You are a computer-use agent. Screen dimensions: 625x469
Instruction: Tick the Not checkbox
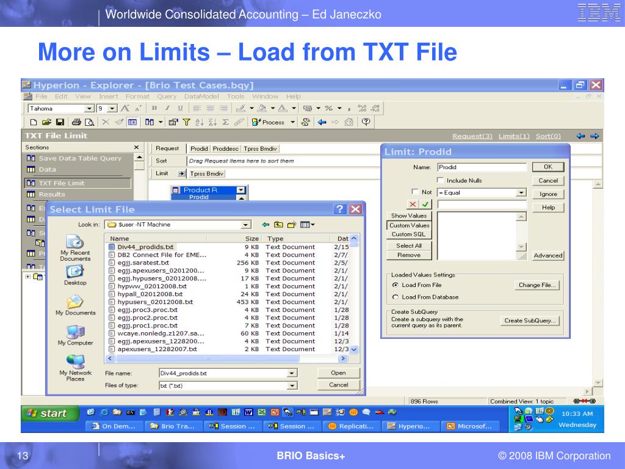(x=415, y=191)
